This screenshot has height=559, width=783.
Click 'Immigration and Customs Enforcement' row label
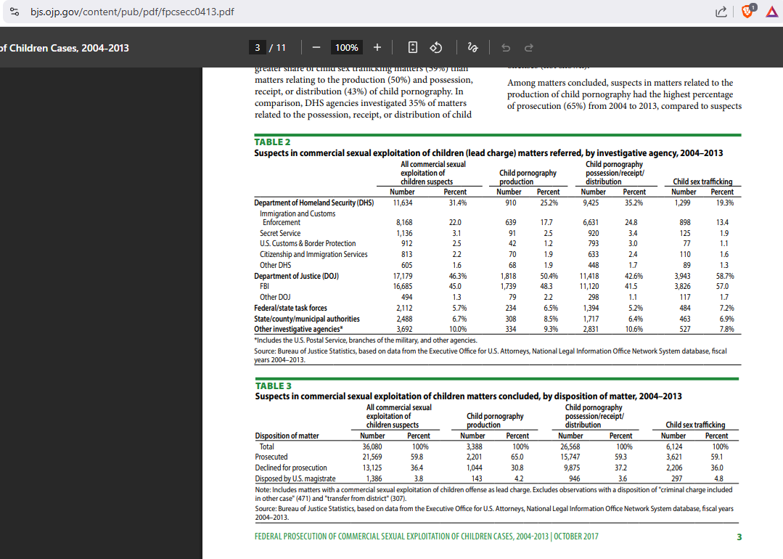coord(297,218)
